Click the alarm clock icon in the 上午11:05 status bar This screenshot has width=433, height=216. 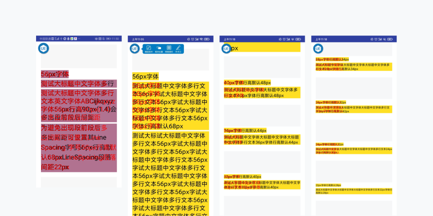tap(192, 39)
